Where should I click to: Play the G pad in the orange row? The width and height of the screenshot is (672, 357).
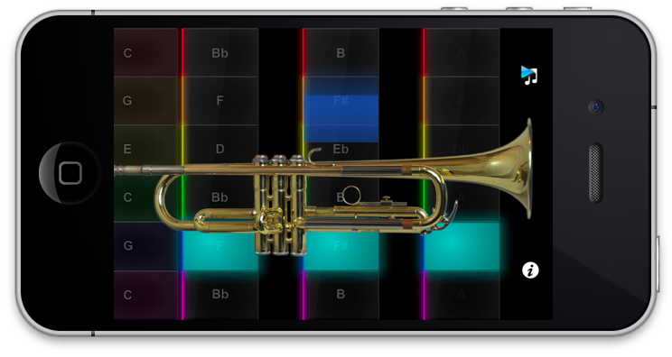(145, 101)
